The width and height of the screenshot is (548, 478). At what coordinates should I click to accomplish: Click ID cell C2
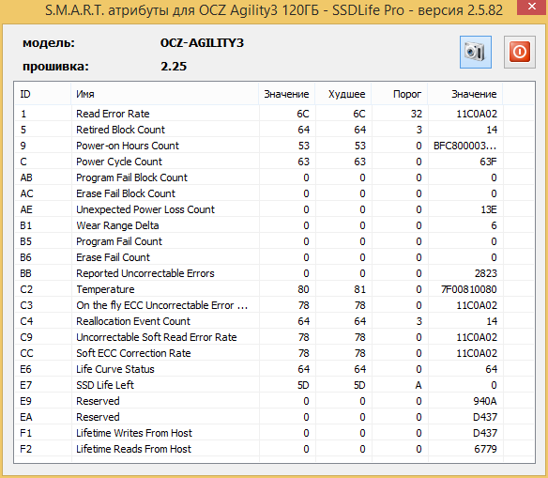point(26,289)
